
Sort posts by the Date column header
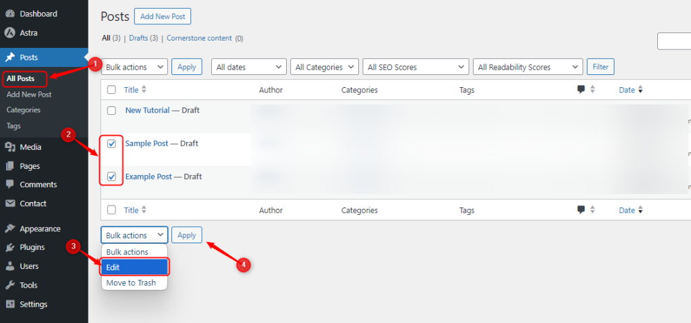pyautogui.click(x=627, y=90)
